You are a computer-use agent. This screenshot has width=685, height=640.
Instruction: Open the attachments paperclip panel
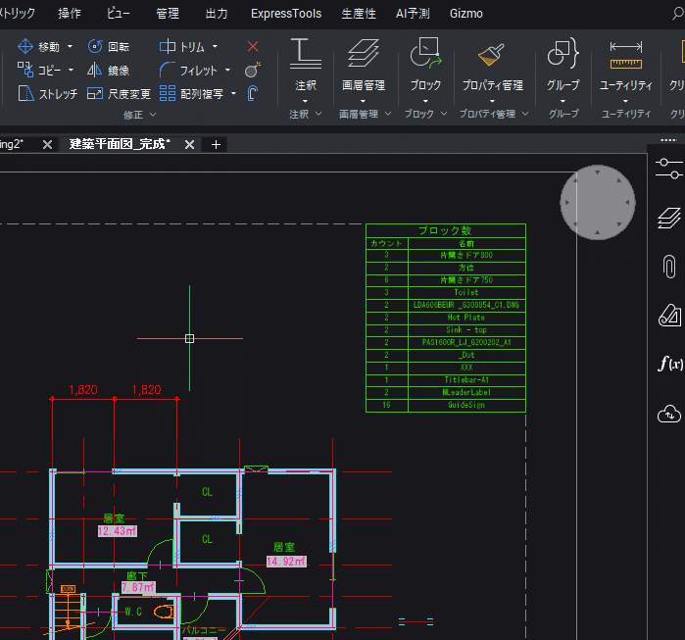coord(669,267)
